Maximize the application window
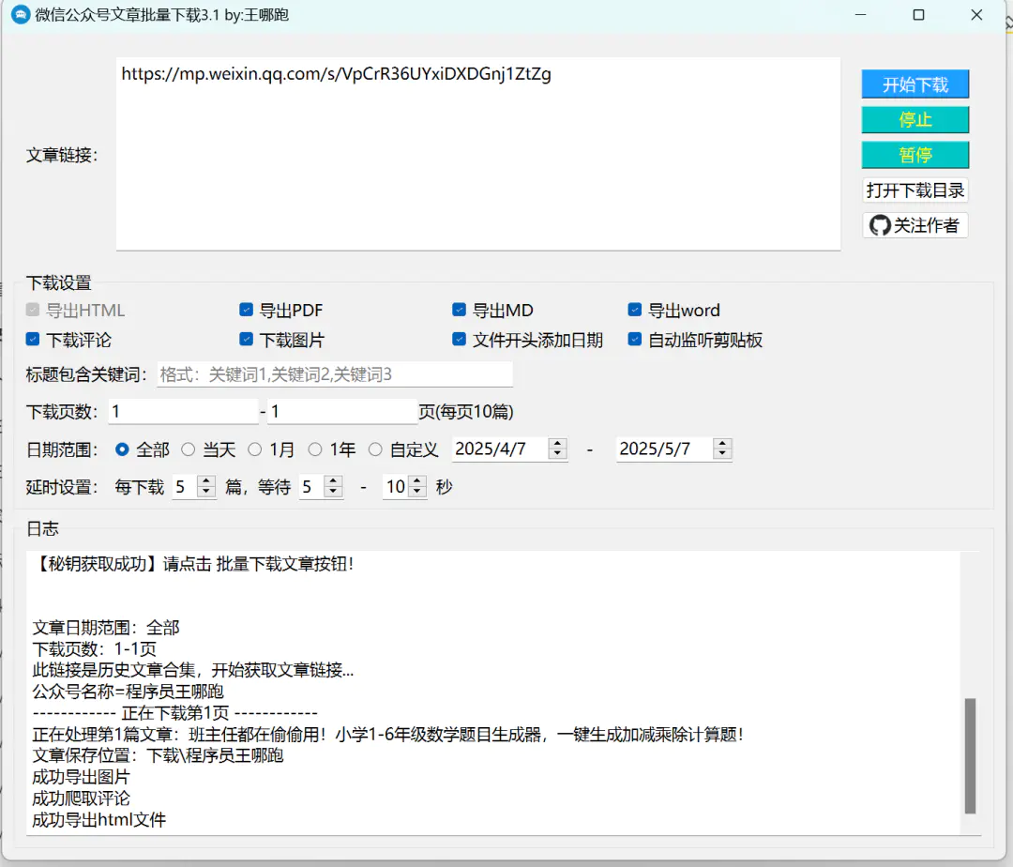The height and width of the screenshot is (867, 1013). point(918,15)
